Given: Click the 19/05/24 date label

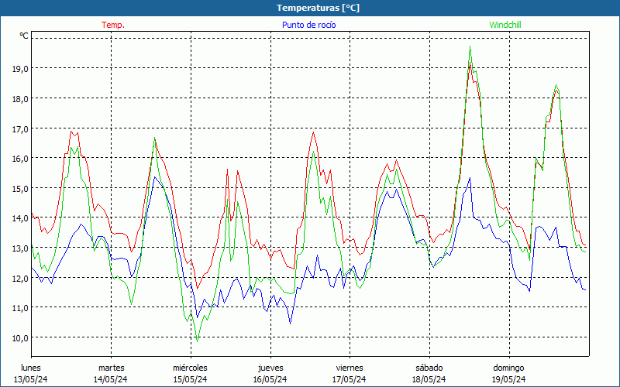Looking at the screenshot, I should tap(509, 379).
